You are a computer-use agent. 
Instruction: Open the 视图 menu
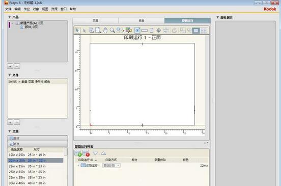(x=45, y=9)
